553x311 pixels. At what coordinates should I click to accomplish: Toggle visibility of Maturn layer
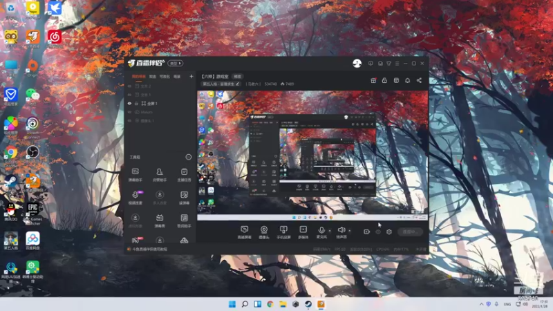pyautogui.click(x=129, y=112)
